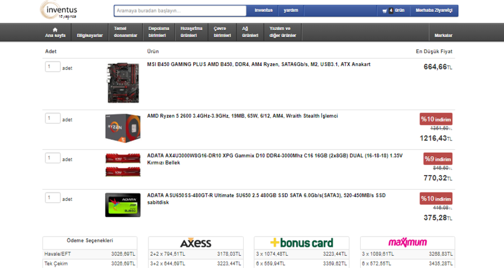
Task: Open MSI B450 GAMING PLUS product link
Action: [x=259, y=64]
